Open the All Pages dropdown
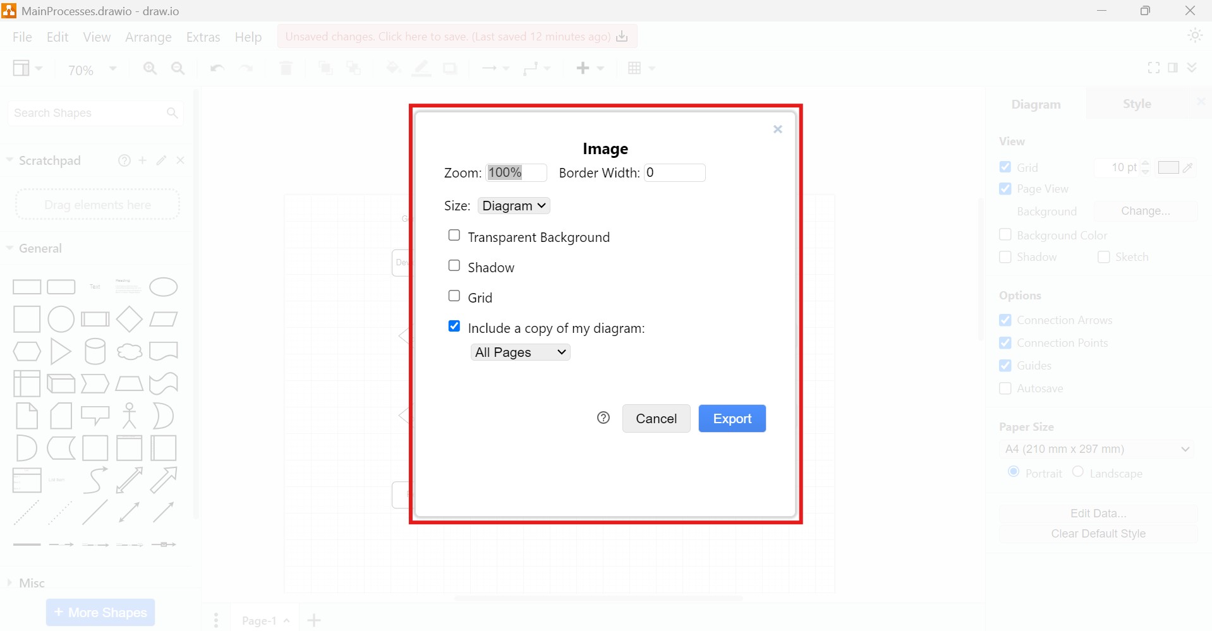This screenshot has height=631, width=1212. [x=520, y=352]
